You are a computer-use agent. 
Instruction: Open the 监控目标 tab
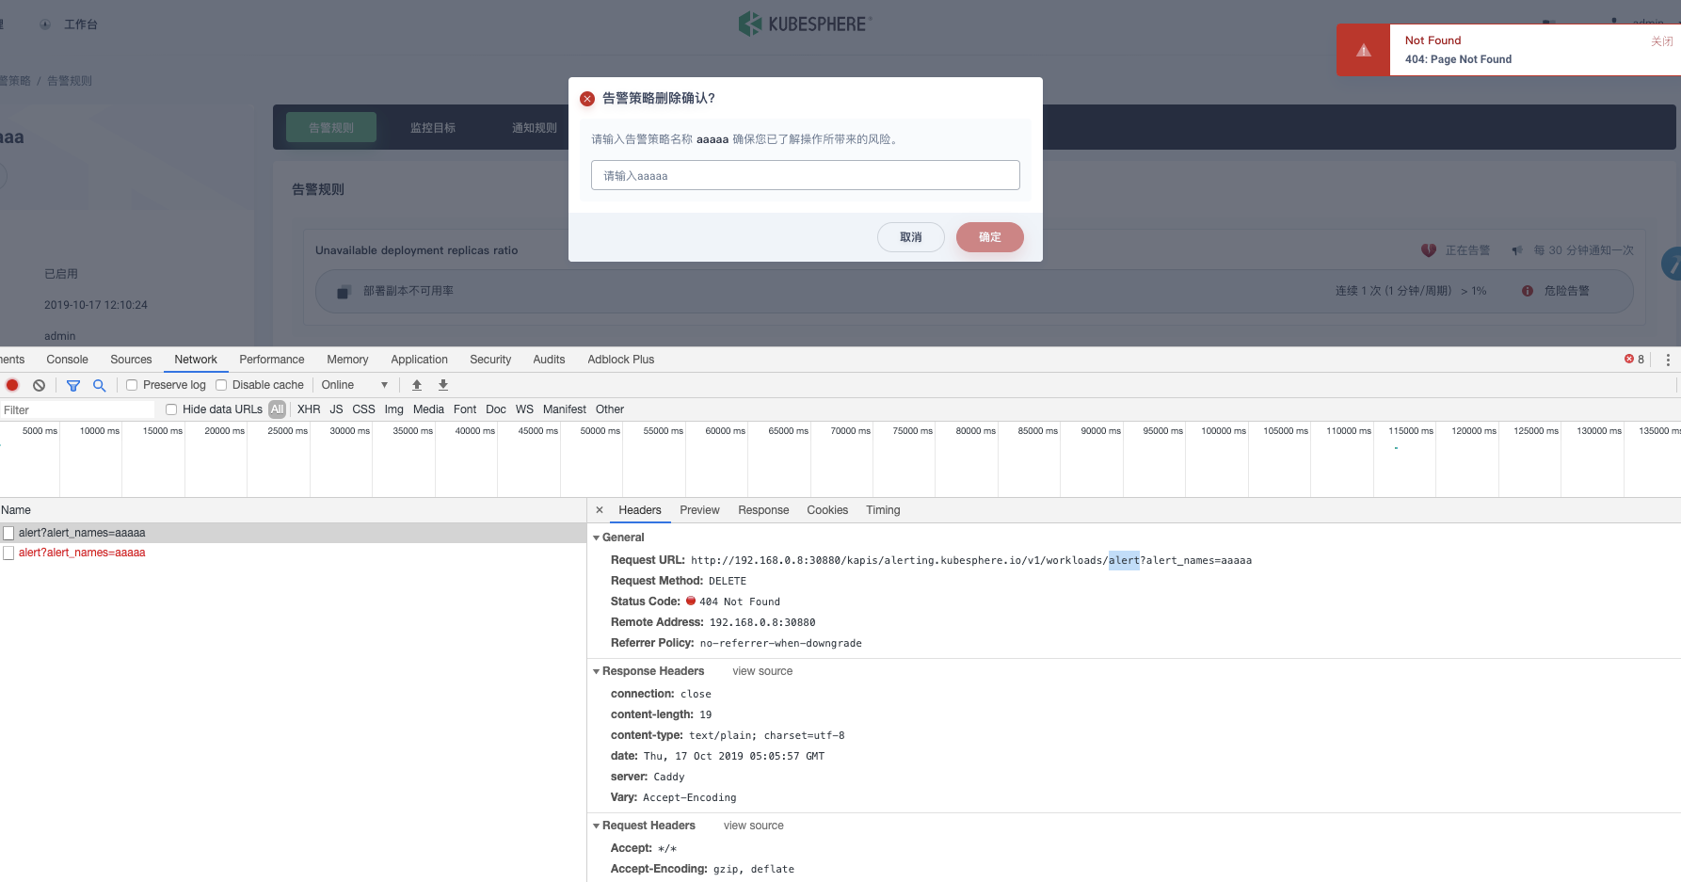point(433,128)
